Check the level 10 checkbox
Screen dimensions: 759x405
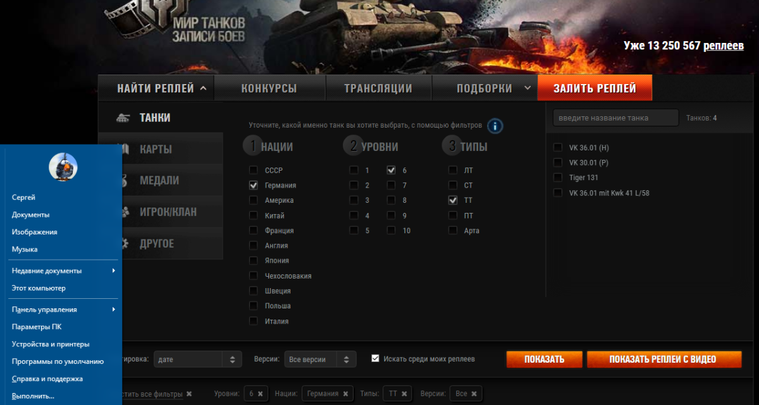392,231
